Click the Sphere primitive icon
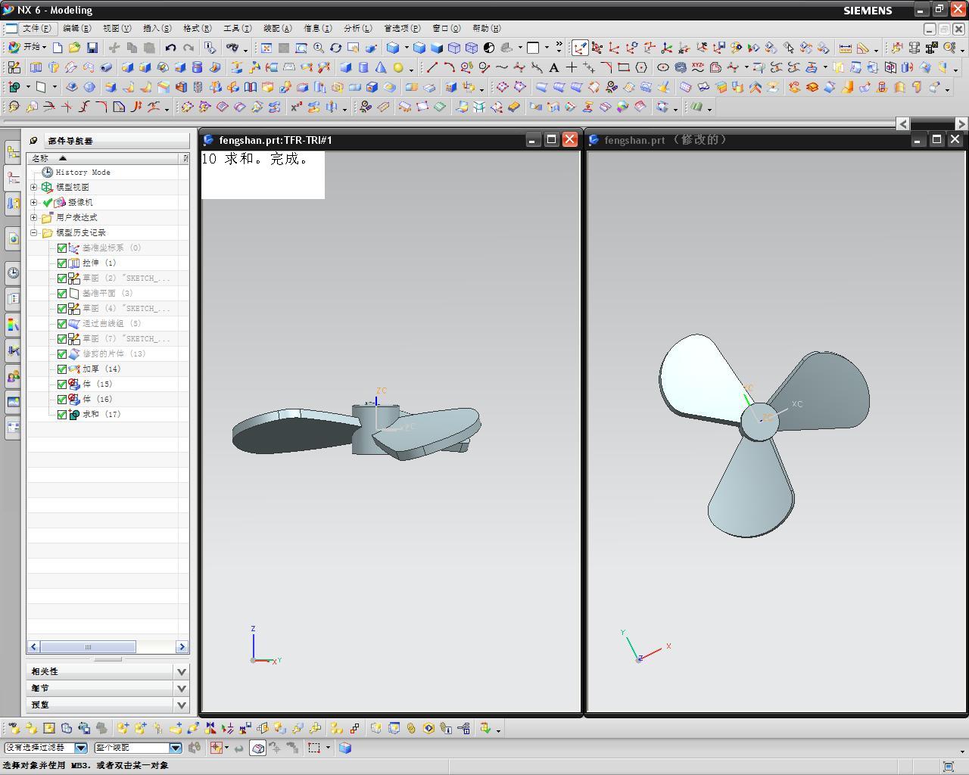Viewport: 969px width, 775px height. coord(398,67)
